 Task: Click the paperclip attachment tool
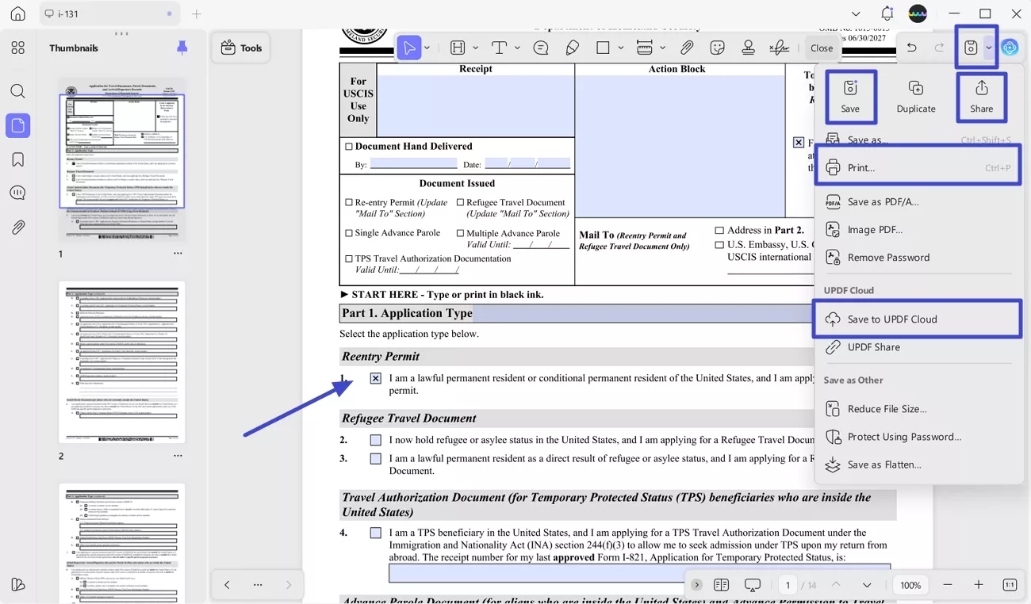click(687, 48)
